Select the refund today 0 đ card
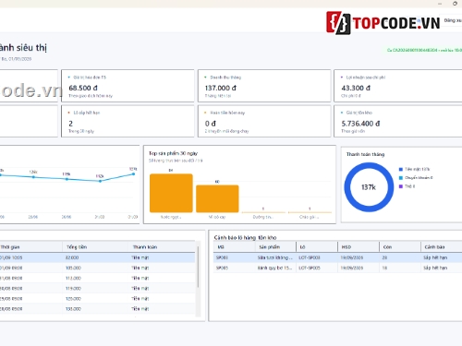 coord(264,122)
